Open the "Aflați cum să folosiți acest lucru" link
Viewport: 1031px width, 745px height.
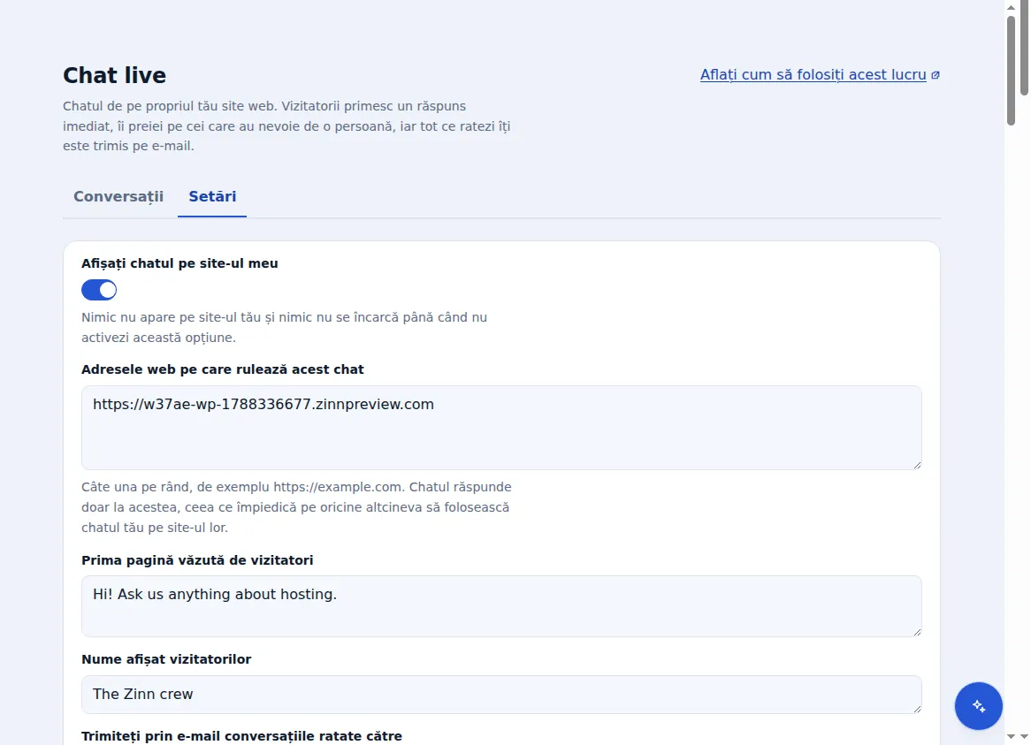(820, 75)
